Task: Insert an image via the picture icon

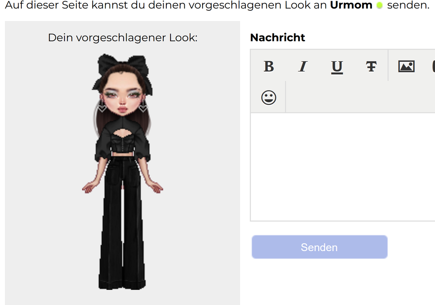Action: tap(406, 66)
